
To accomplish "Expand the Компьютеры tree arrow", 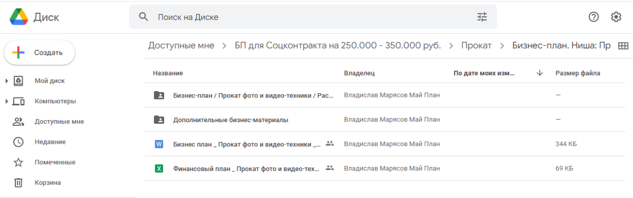I will (x=6, y=101).
